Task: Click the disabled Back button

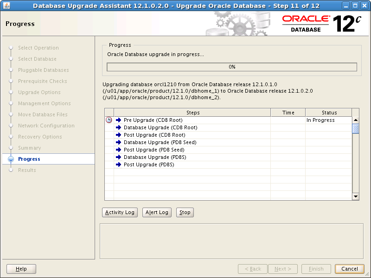Action: tap(253, 269)
